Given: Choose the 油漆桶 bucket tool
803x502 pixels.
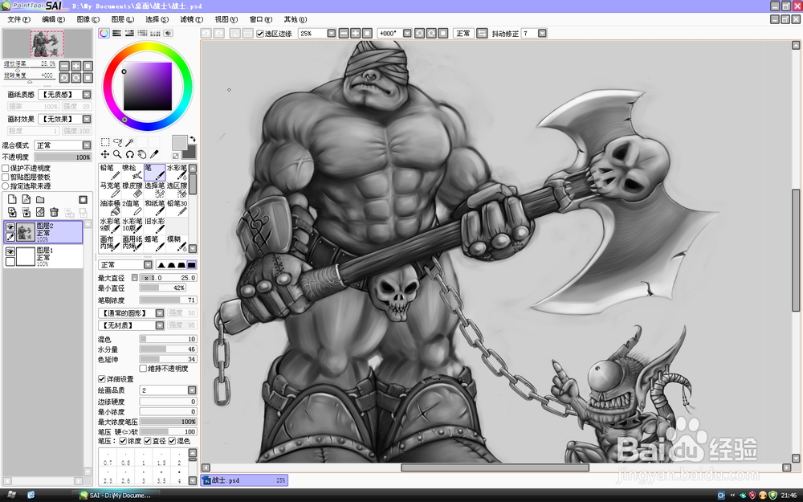Looking at the screenshot, I should (x=109, y=208).
